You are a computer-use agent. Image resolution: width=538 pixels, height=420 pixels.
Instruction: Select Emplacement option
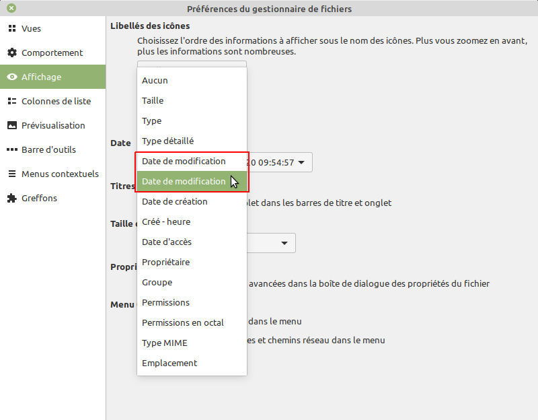[x=192, y=363]
